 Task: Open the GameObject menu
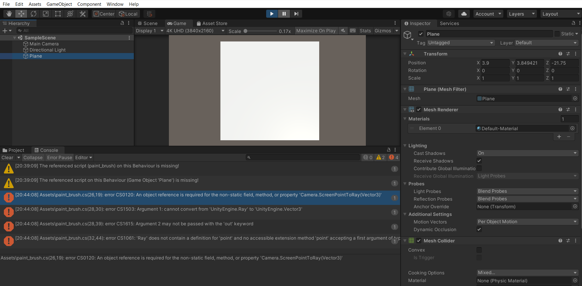pos(59,4)
